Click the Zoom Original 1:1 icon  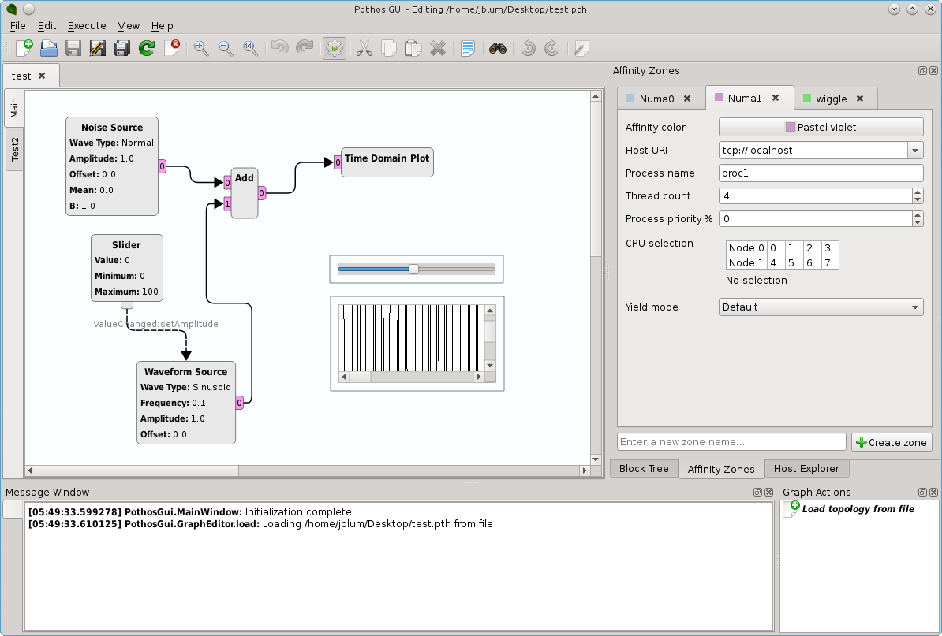(251, 48)
